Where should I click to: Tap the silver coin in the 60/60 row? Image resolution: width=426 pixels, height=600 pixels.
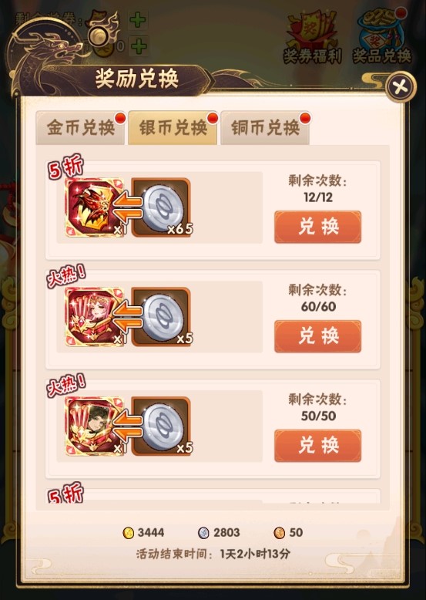coord(161,317)
